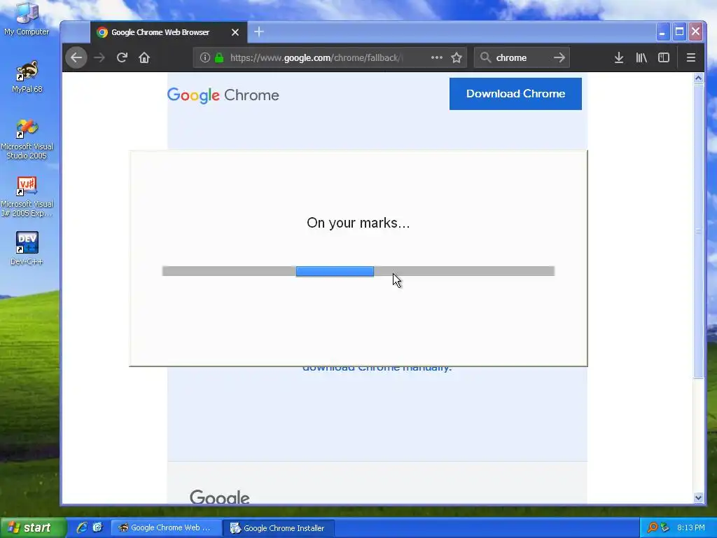Click the blue download progress bar
This screenshot has width=717, height=538.
(x=335, y=271)
